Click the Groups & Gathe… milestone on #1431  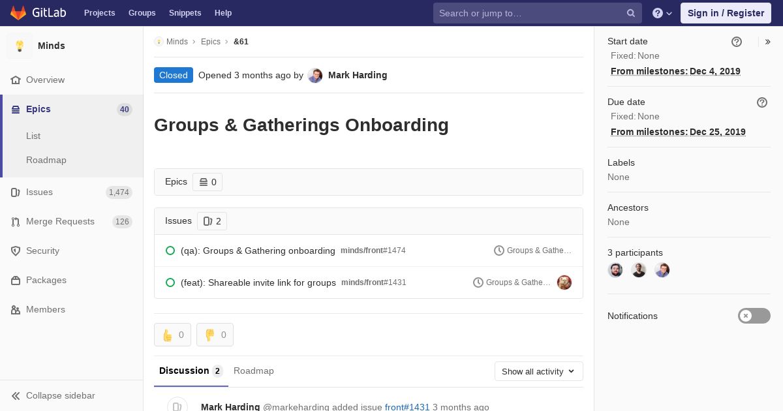[x=518, y=282]
